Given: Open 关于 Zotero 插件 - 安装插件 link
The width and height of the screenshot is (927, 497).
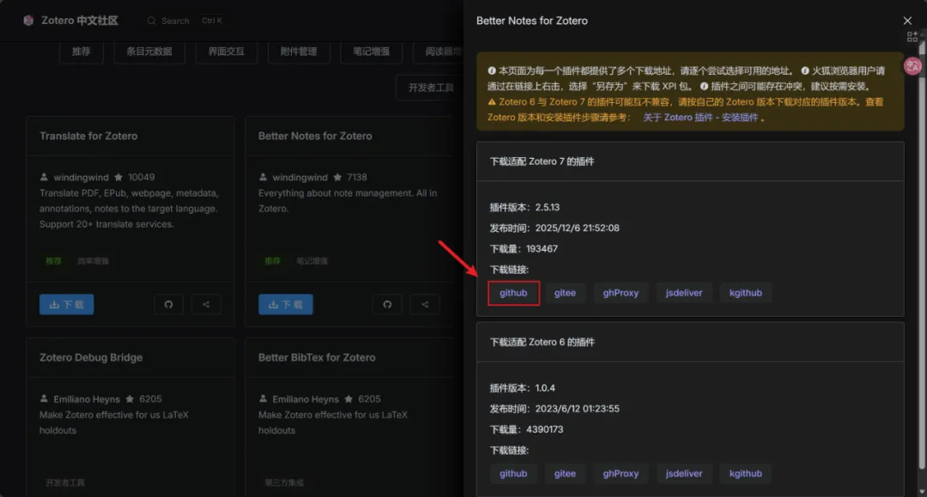Looking at the screenshot, I should coord(700,118).
